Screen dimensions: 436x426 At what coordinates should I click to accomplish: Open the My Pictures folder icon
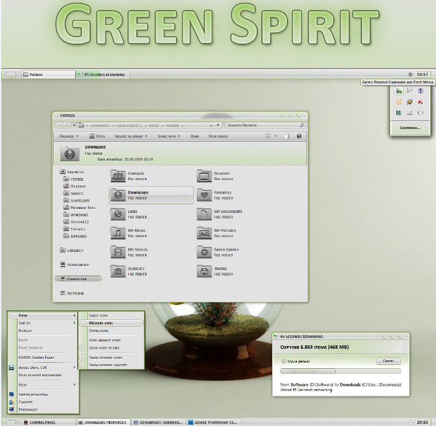(x=204, y=232)
